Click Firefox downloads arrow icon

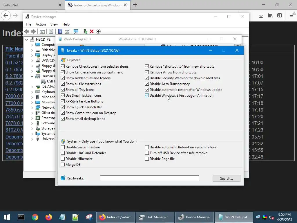coord(261,16)
